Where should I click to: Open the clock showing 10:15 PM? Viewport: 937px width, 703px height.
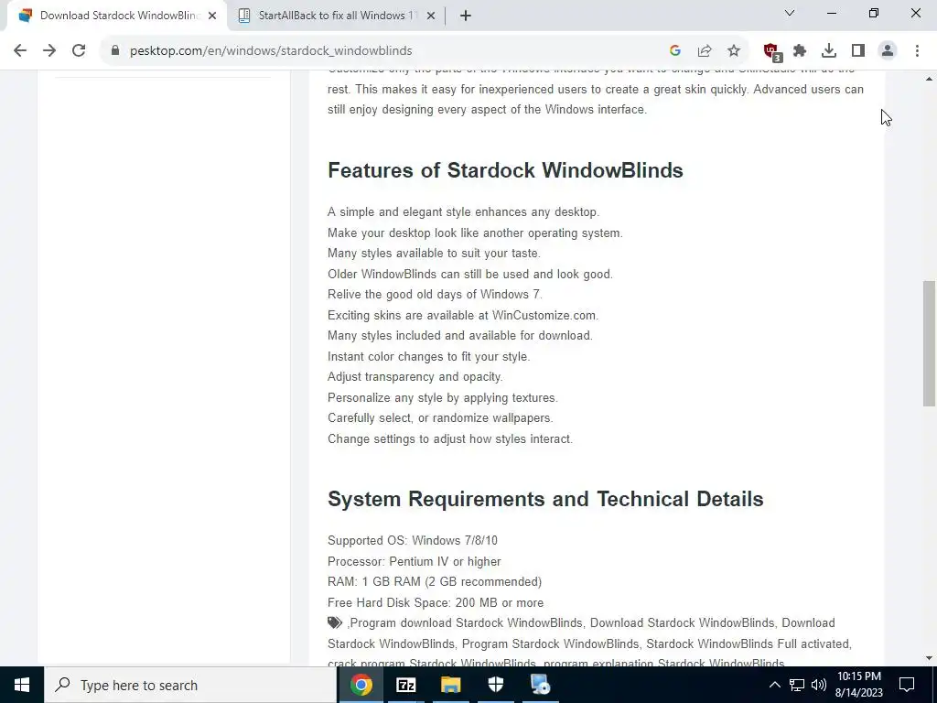pyautogui.click(x=858, y=685)
